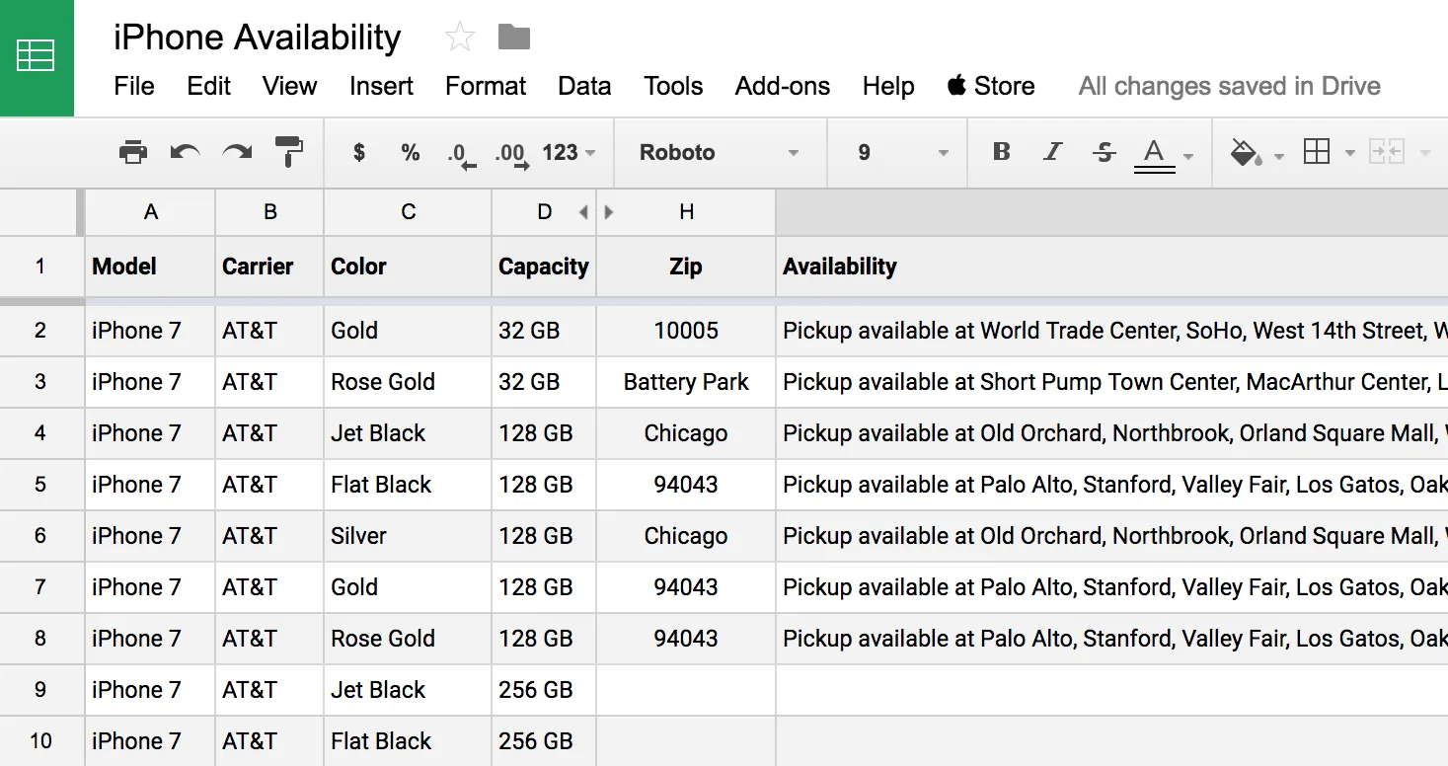Screen dimensions: 1448x766
Task: Move document using the folder icon
Action: coord(514,38)
